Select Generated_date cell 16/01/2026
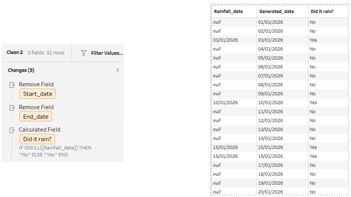 pyautogui.click(x=271, y=156)
